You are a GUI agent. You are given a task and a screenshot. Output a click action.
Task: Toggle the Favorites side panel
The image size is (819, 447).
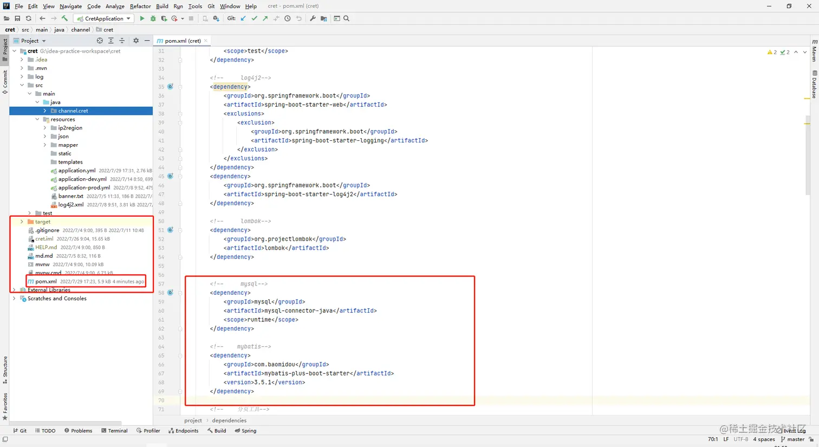coord(5,406)
